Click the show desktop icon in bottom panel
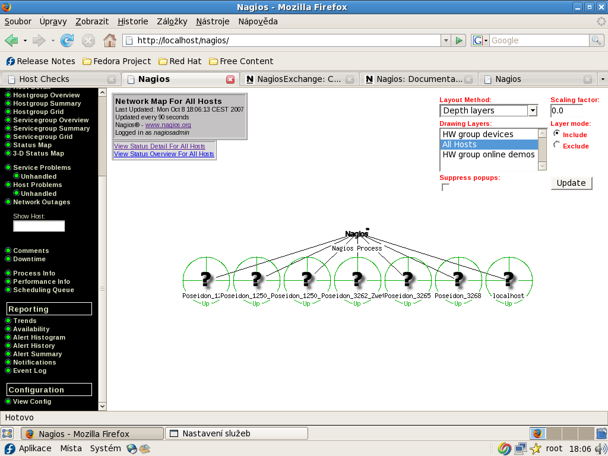 pos(7,433)
